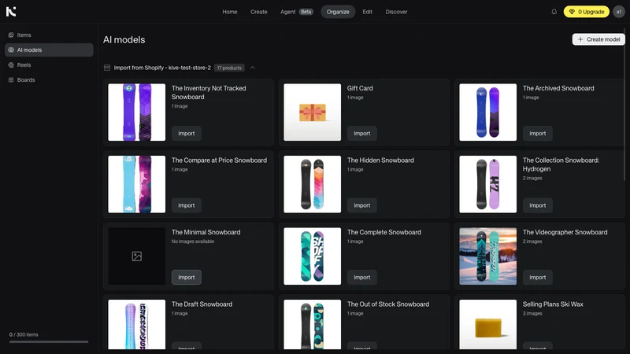Open the Create tab
The image size is (630, 354).
point(259,12)
